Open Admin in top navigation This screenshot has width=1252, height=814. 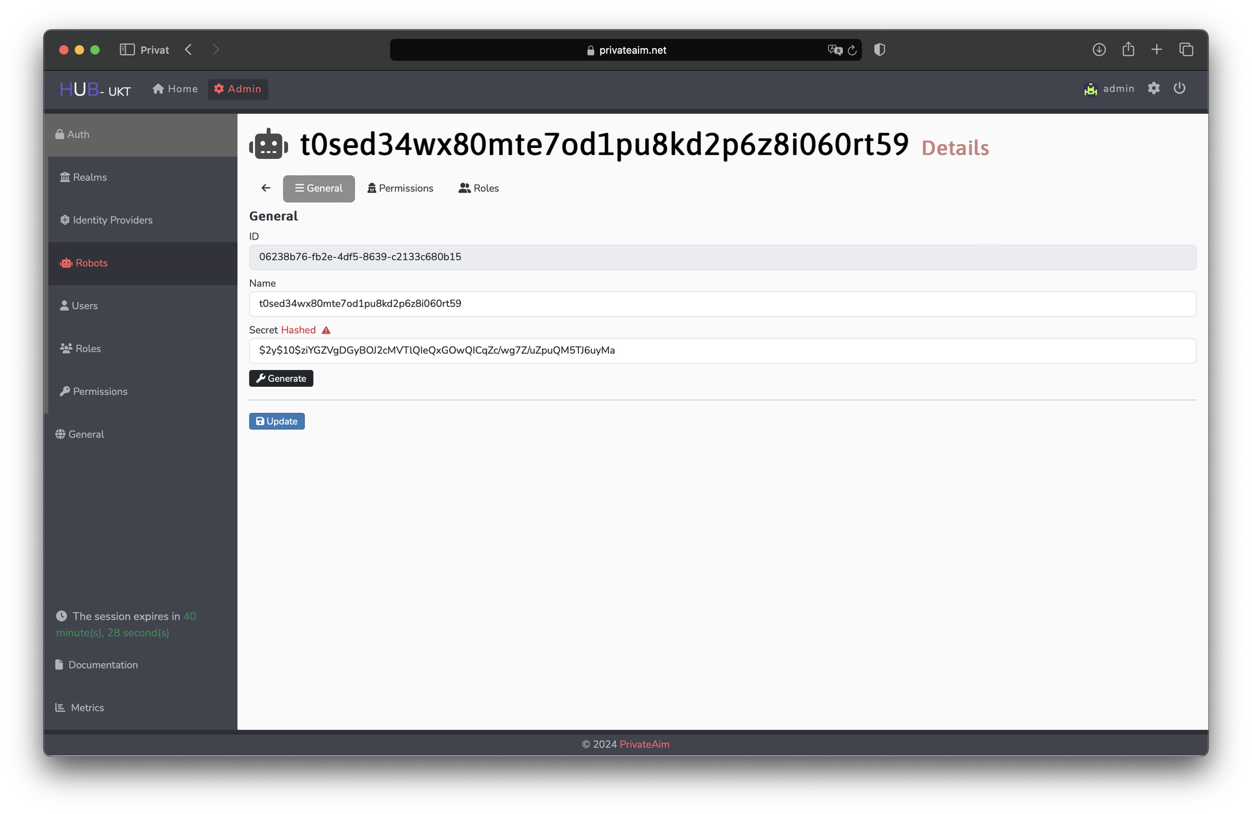(238, 89)
